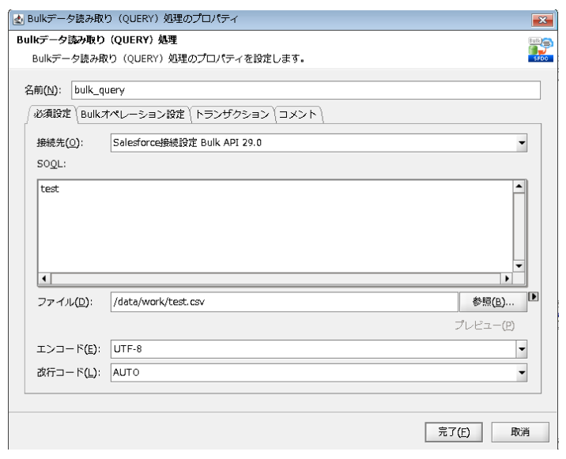566x459 pixels.
Task: Click the Bulk SFDC icon in header
Action: 541,50
